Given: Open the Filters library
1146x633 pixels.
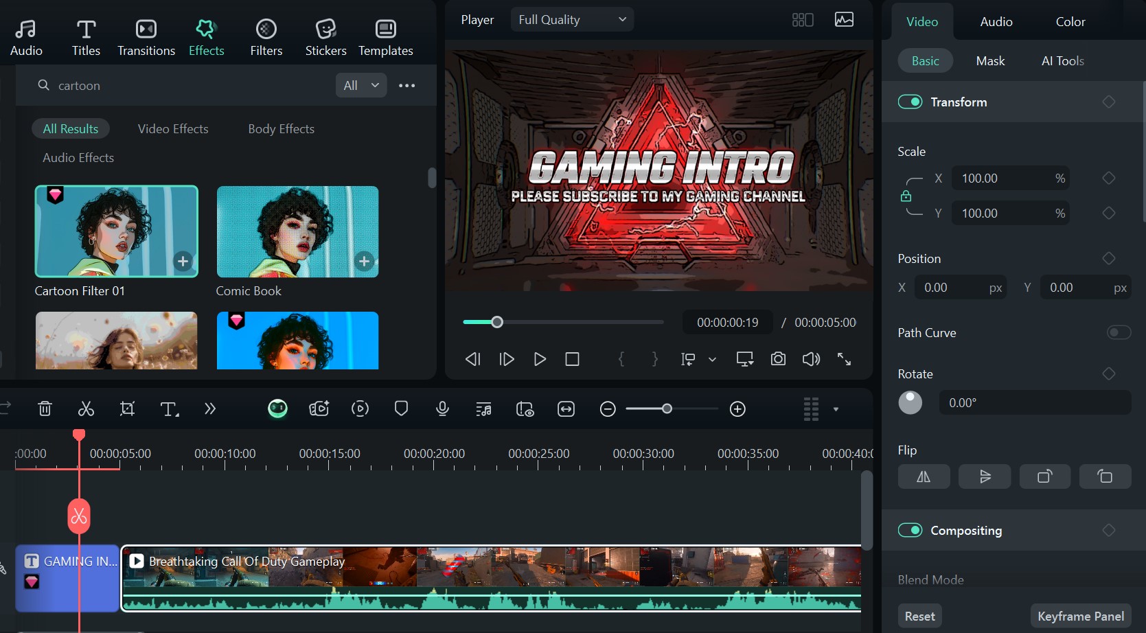Looking at the screenshot, I should coord(266,38).
